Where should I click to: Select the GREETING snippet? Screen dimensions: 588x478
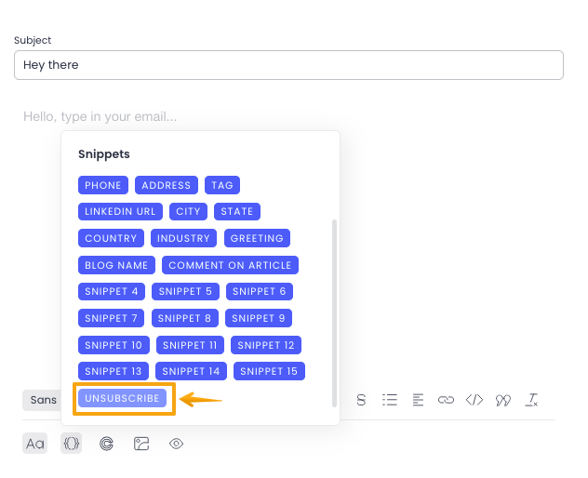point(257,238)
